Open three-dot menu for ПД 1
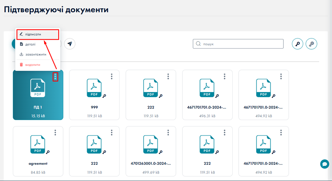The height and width of the screenshot is (181, 332). pyautogui.click(x=55, y=76)
